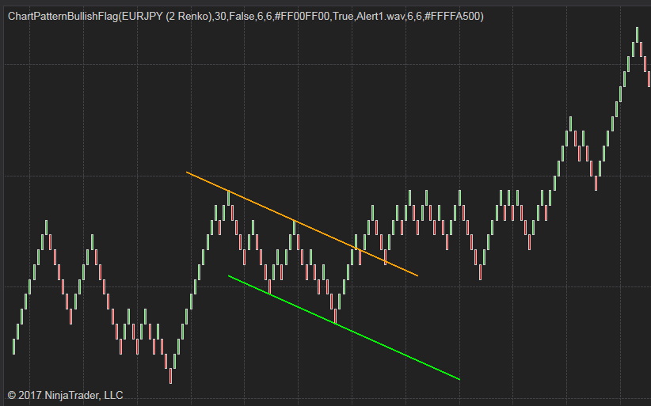Select the green lower flag trendline
The height and width of the screenshot is (406, 651).
[345, 328]
